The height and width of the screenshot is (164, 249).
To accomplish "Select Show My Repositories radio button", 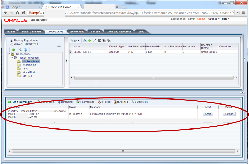I will tap(12, 41).
